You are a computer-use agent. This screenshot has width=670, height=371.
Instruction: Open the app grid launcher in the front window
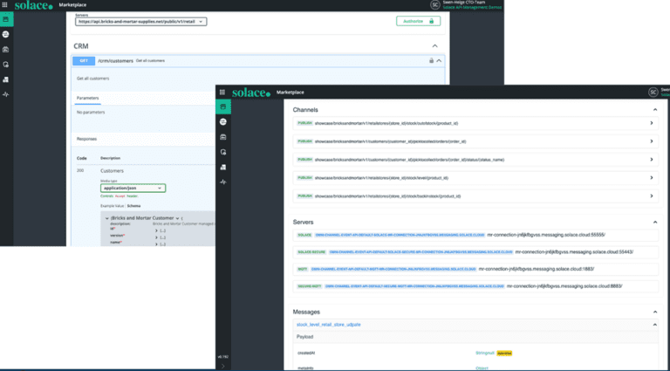pos(222,93)
